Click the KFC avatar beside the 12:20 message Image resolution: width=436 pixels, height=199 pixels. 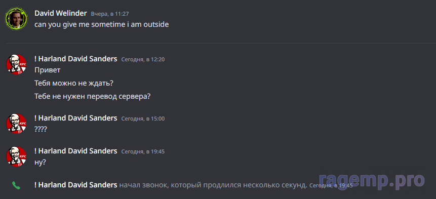[16, 64]
